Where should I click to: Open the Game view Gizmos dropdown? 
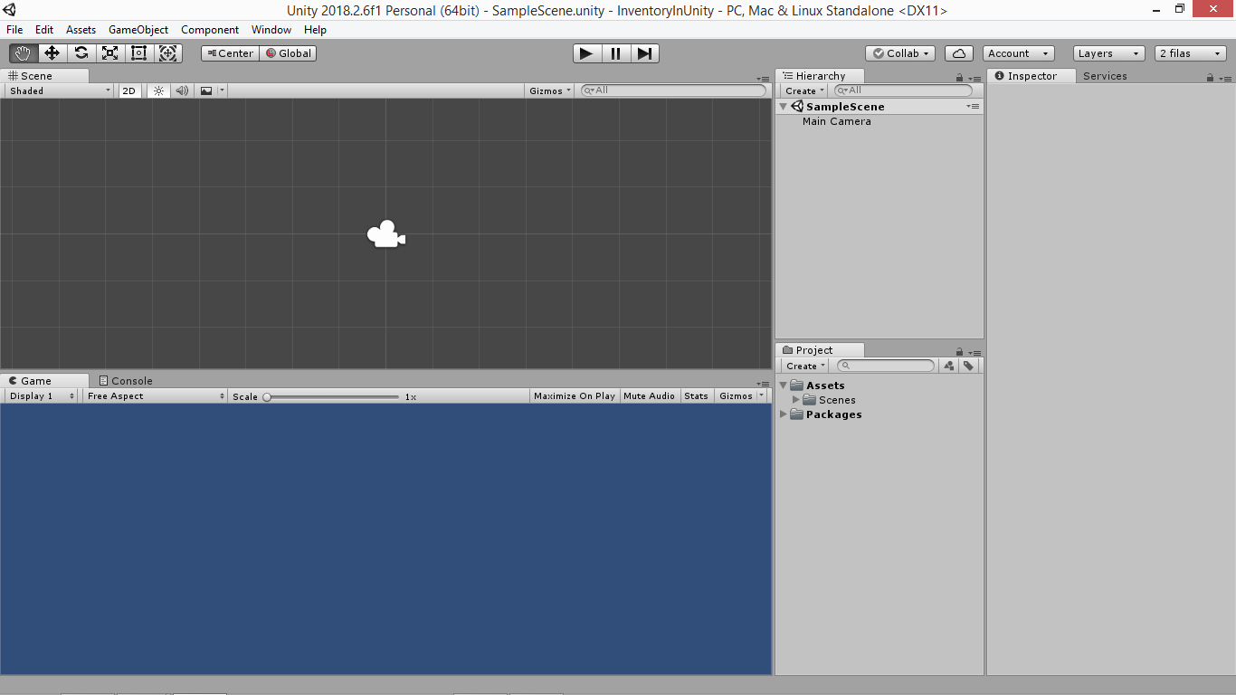(x=741, y=395)
